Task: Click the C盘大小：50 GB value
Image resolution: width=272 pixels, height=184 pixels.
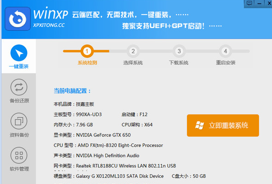Action: [x=189, y=176]
